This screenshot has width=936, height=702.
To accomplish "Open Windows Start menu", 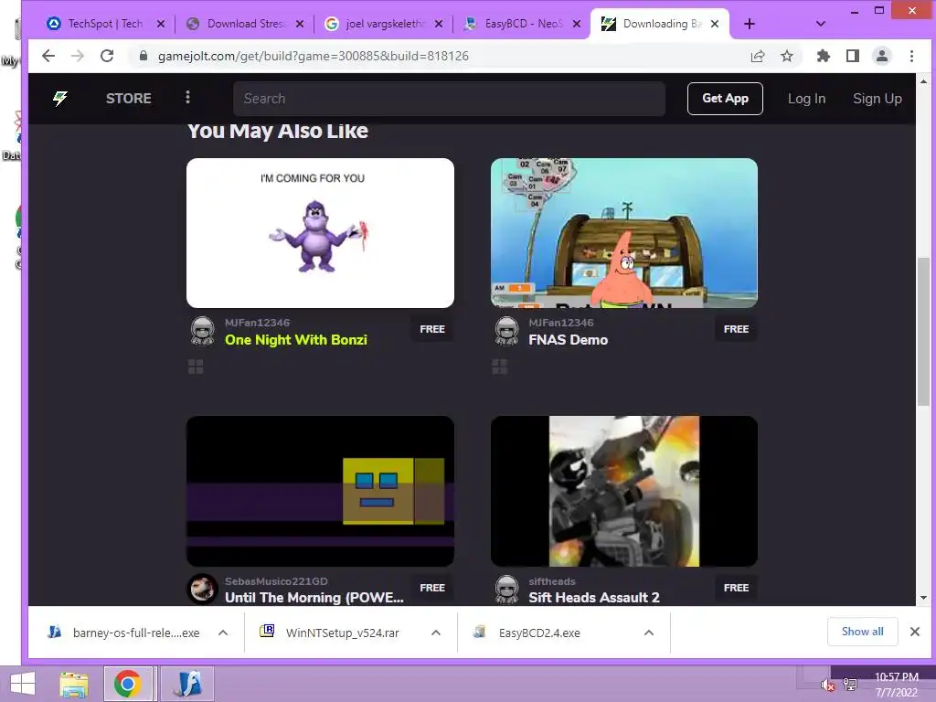I will point(23,684).
